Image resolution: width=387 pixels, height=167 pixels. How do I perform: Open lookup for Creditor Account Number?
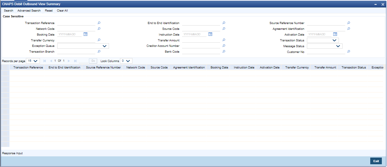coord(224,46)
